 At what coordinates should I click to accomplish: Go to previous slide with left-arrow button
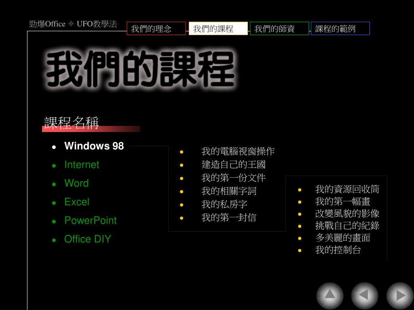pos(365,295)
